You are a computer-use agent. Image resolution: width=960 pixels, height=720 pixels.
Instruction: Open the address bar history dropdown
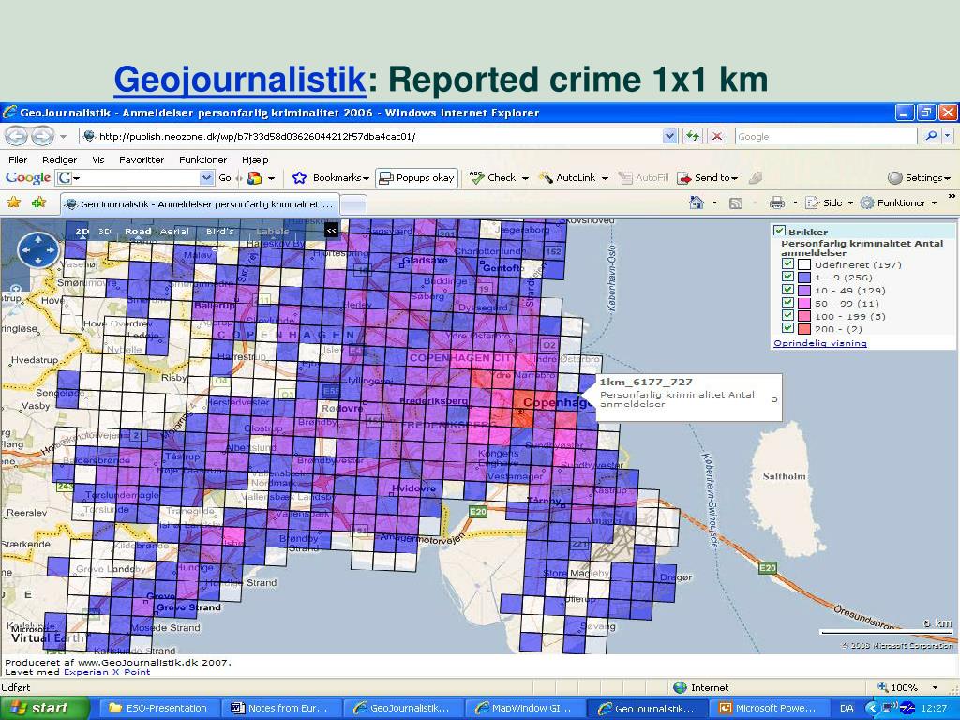[x=669, y=136]
